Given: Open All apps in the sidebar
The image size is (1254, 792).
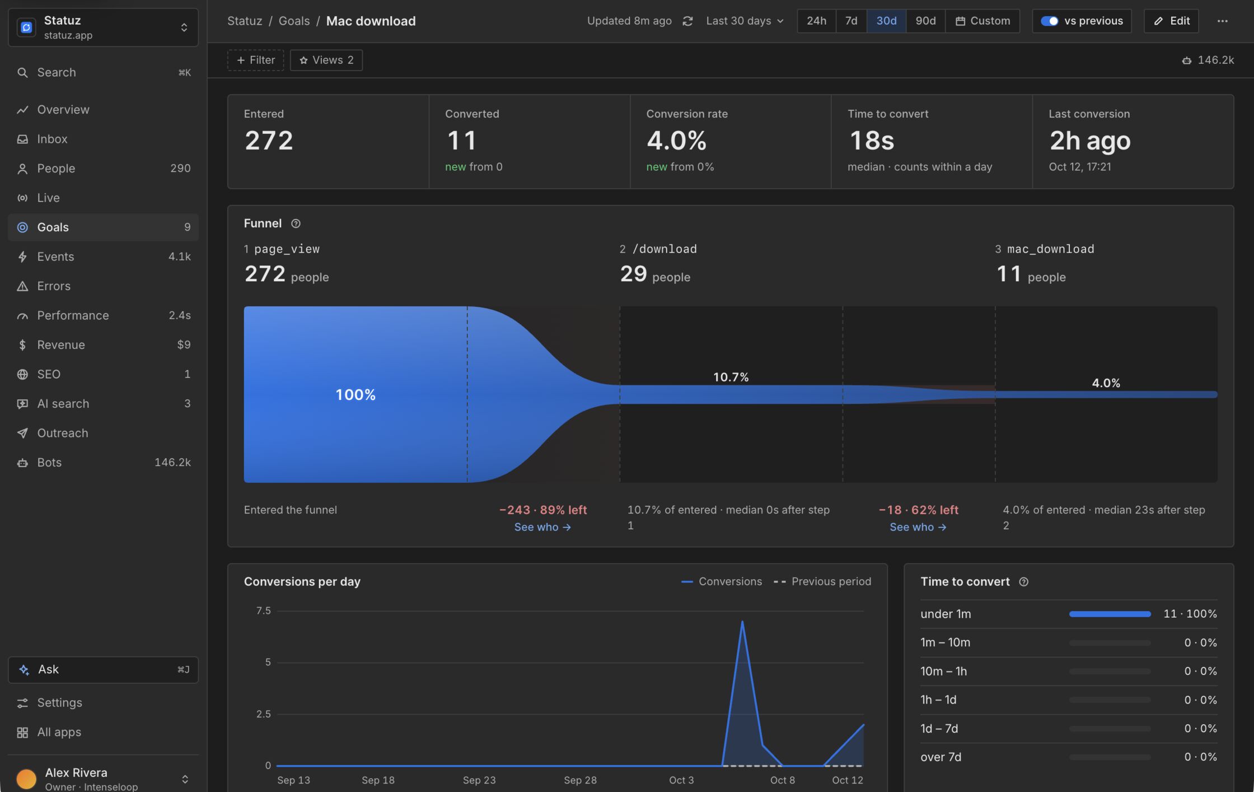Looking at the screenshot, I should click(104, 732).
